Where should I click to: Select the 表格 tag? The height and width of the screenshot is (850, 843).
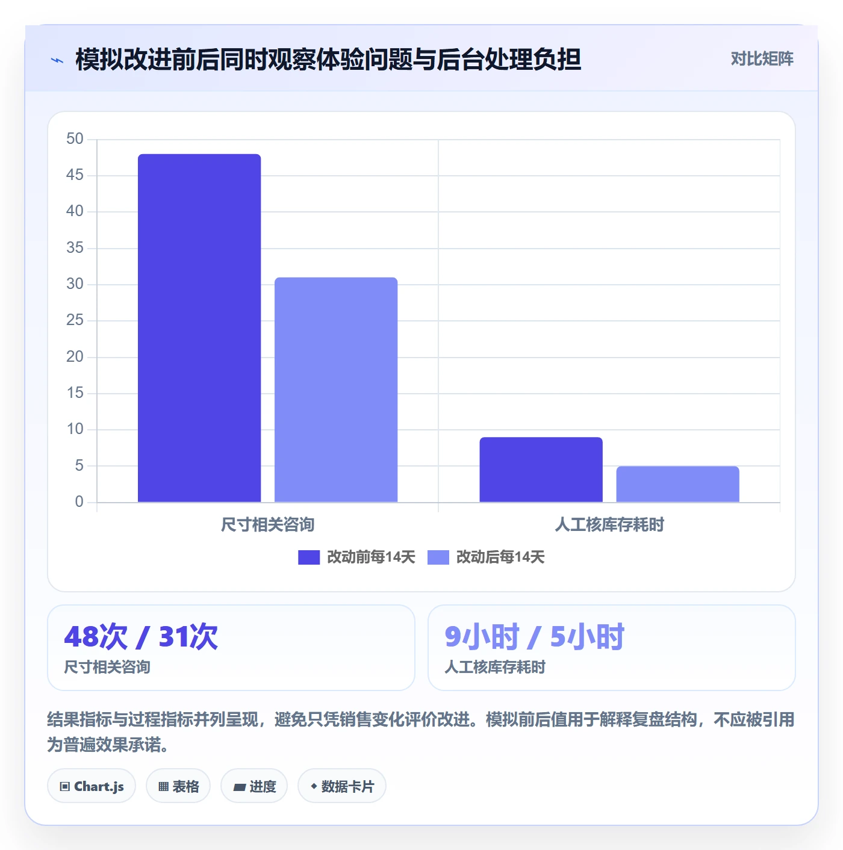(x=178, y=786)
